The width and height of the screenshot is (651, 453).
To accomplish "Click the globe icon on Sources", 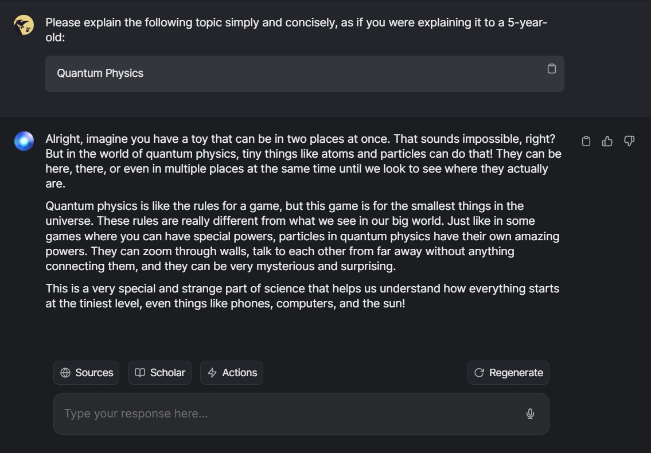I will [65, 373].
